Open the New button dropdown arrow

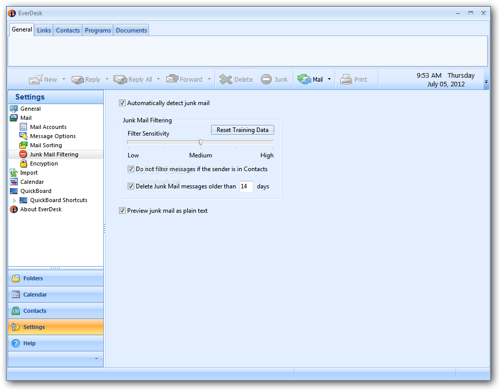click(x=64, y=79)
